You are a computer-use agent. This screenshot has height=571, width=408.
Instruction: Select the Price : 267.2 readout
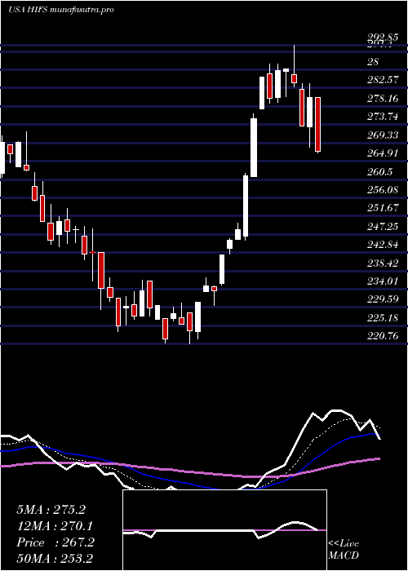tap(55, 542)
